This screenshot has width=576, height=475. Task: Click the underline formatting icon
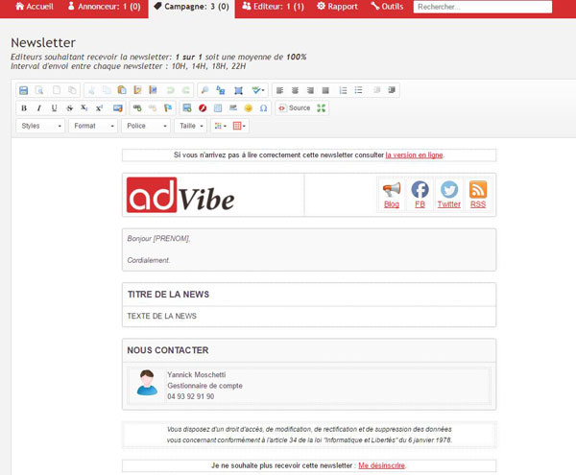(x=54, y=108)
